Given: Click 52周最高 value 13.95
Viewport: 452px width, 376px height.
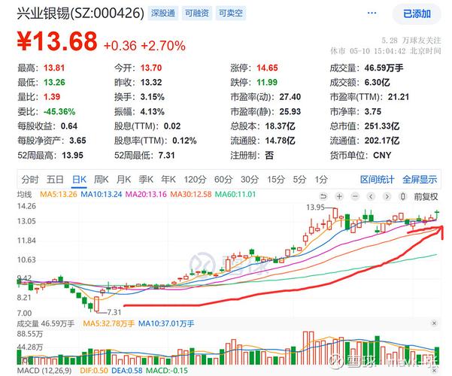Looking at the screenshot, I should point(72,156).
